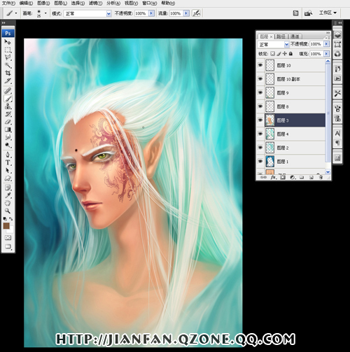Switch to the 通道 tab
The image size is (350, 352).
tap(295, 36)
